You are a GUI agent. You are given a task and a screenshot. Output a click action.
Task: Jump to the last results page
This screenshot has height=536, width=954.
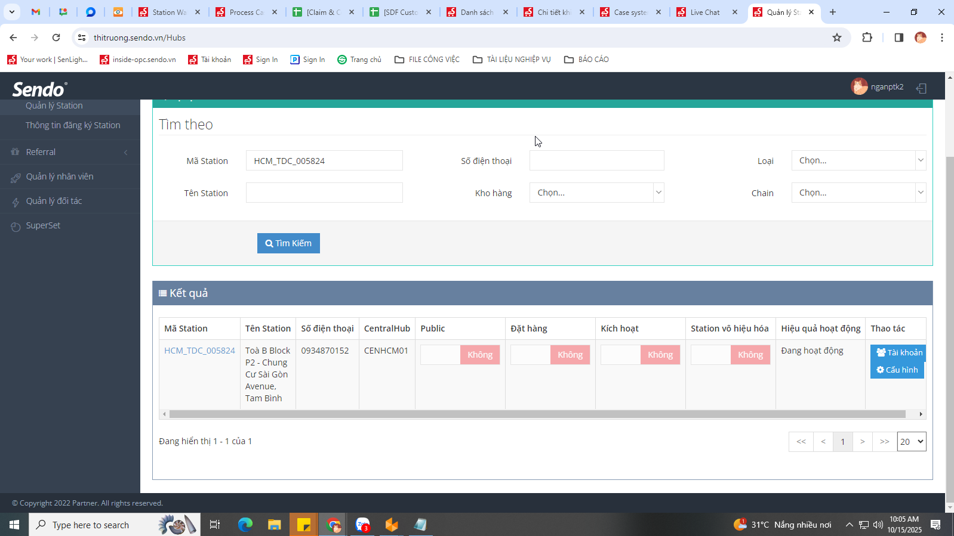pos(884,442)
